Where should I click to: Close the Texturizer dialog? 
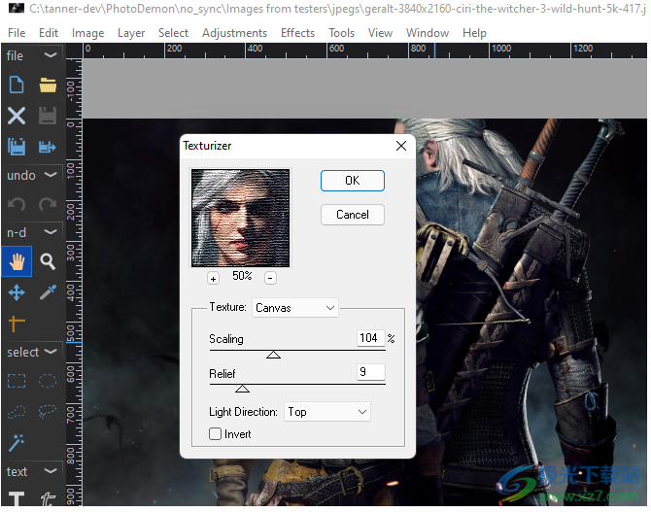click(401, 146)
